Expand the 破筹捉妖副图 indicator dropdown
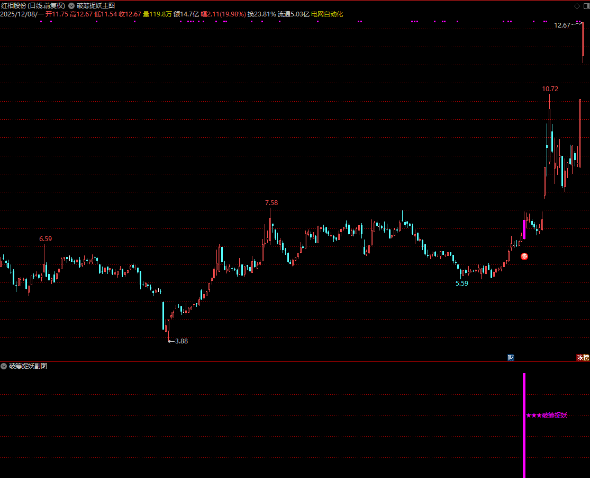This screenshot has width=590, height=478. tap(4, 366)
